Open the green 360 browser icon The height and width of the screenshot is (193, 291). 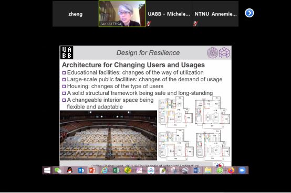pos(220,170)
